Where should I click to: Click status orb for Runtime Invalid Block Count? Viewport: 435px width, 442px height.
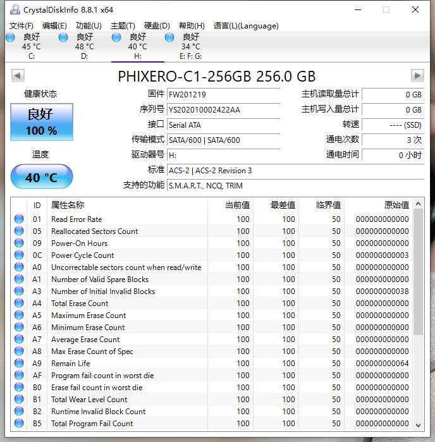(19, 411)
